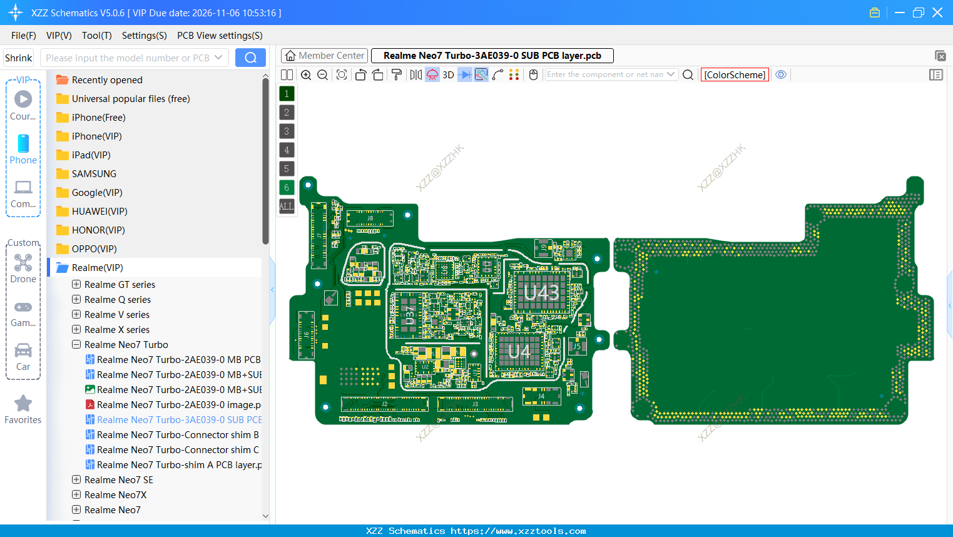
Task: Select the curve measurement icon
Action: coord(497,74)
